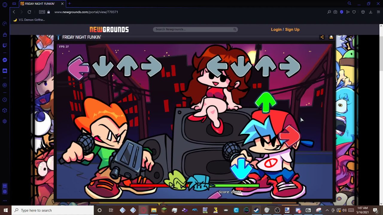Click the health bar in game
Image resolution: width=383 pixels, height=215 pixels.
pyautogui.click(x=194, y=186)
